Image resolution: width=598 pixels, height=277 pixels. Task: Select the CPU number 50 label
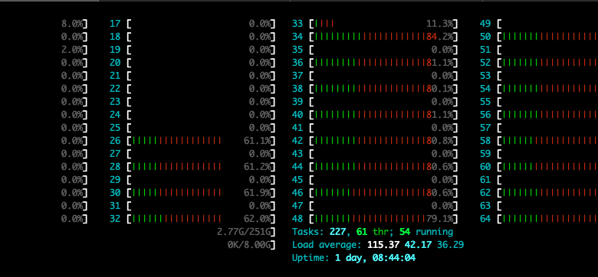tap(485, 37)
